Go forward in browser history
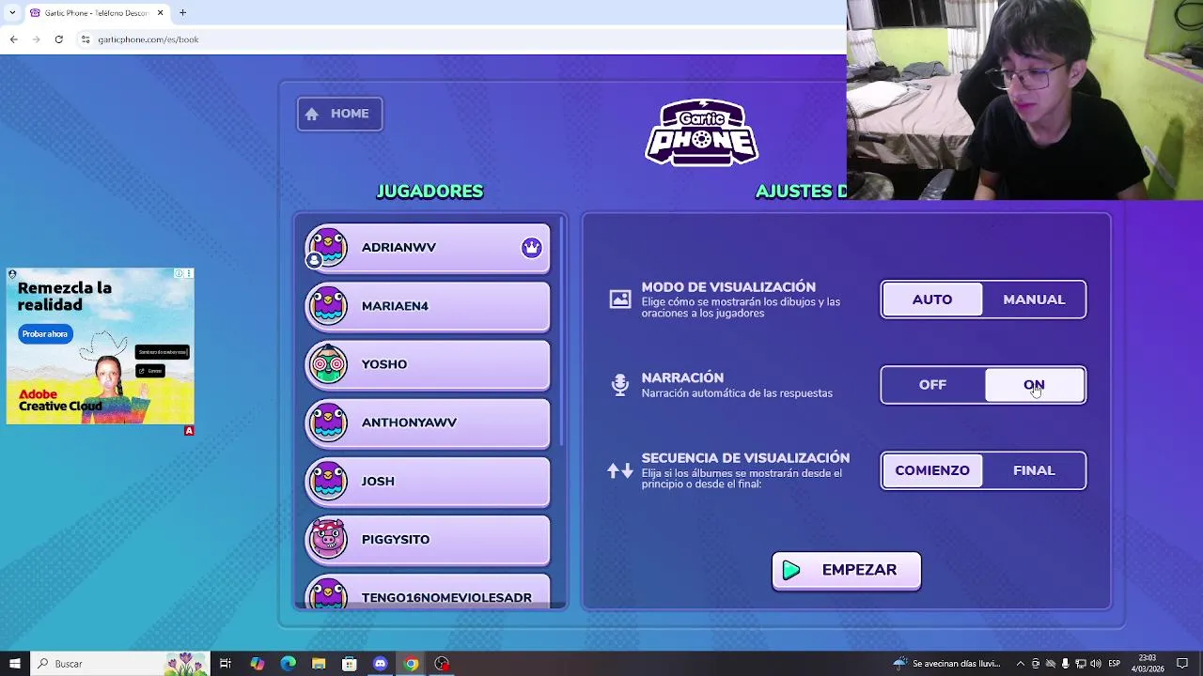The width and height of the screenshot is (1203, 676). pos(36,39)
